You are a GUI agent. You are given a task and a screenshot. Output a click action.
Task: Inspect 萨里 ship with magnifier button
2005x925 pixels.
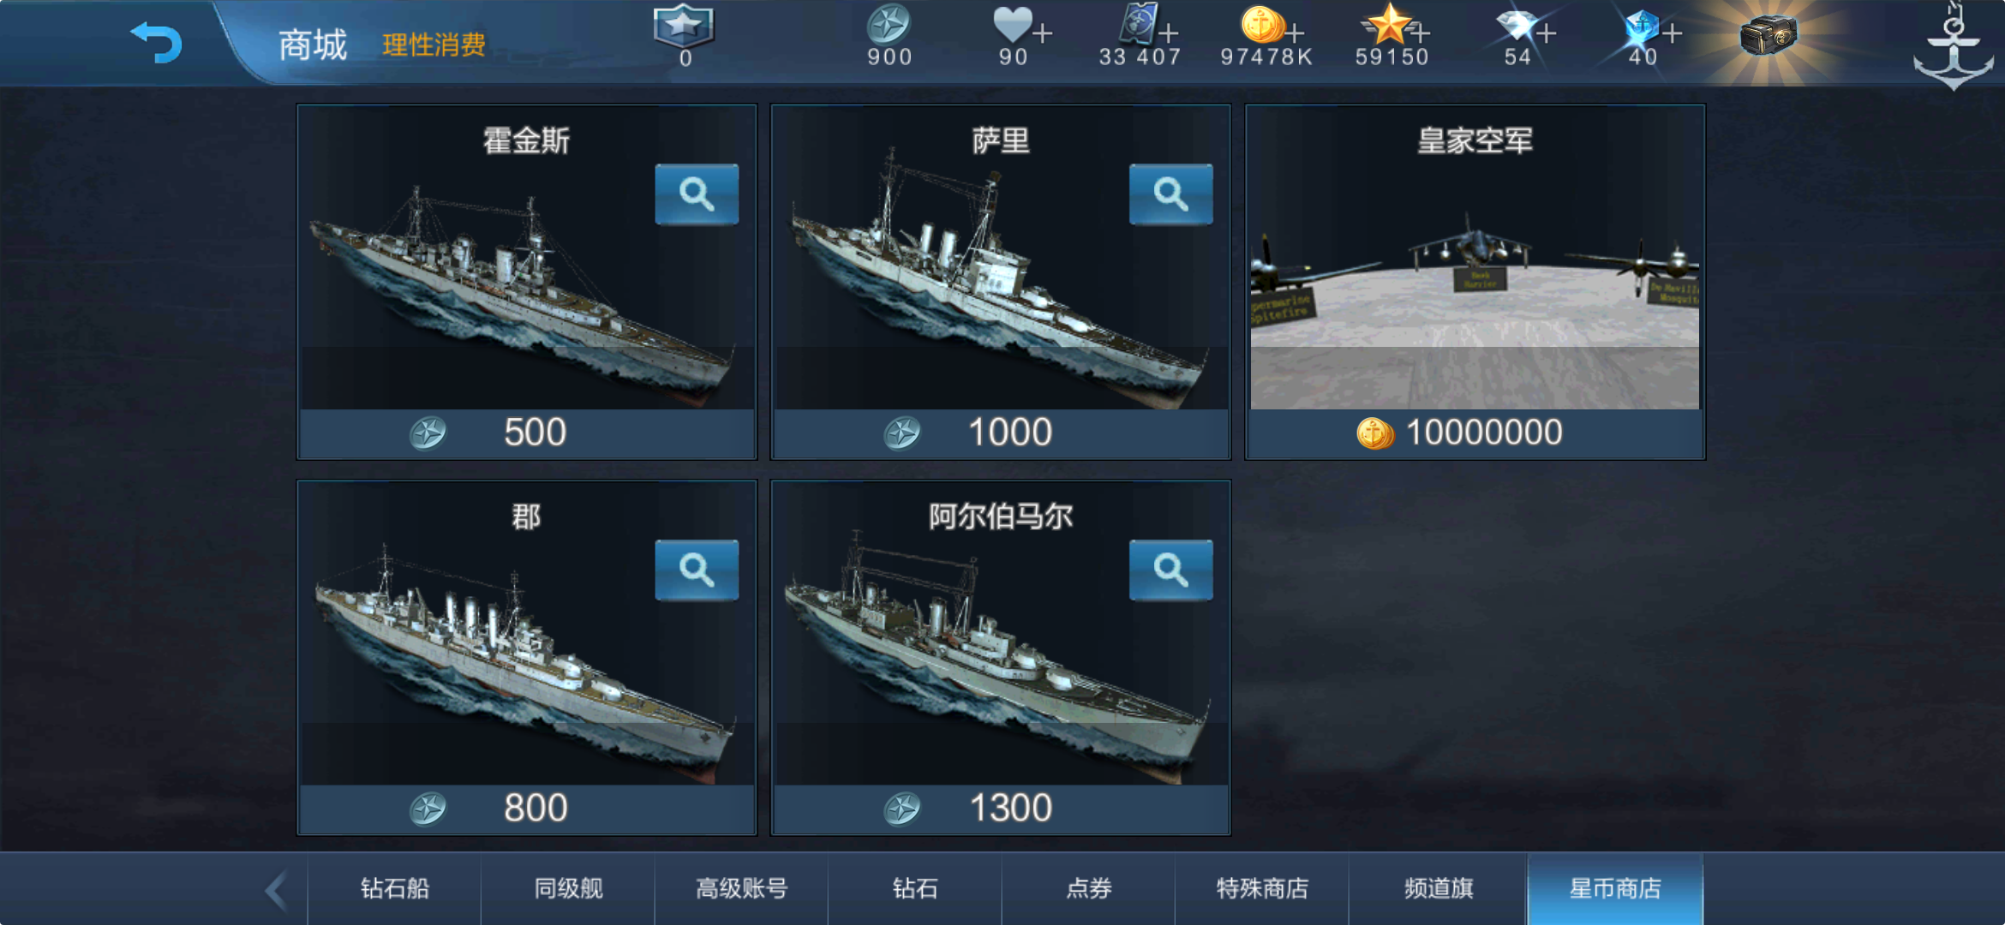1170,194
